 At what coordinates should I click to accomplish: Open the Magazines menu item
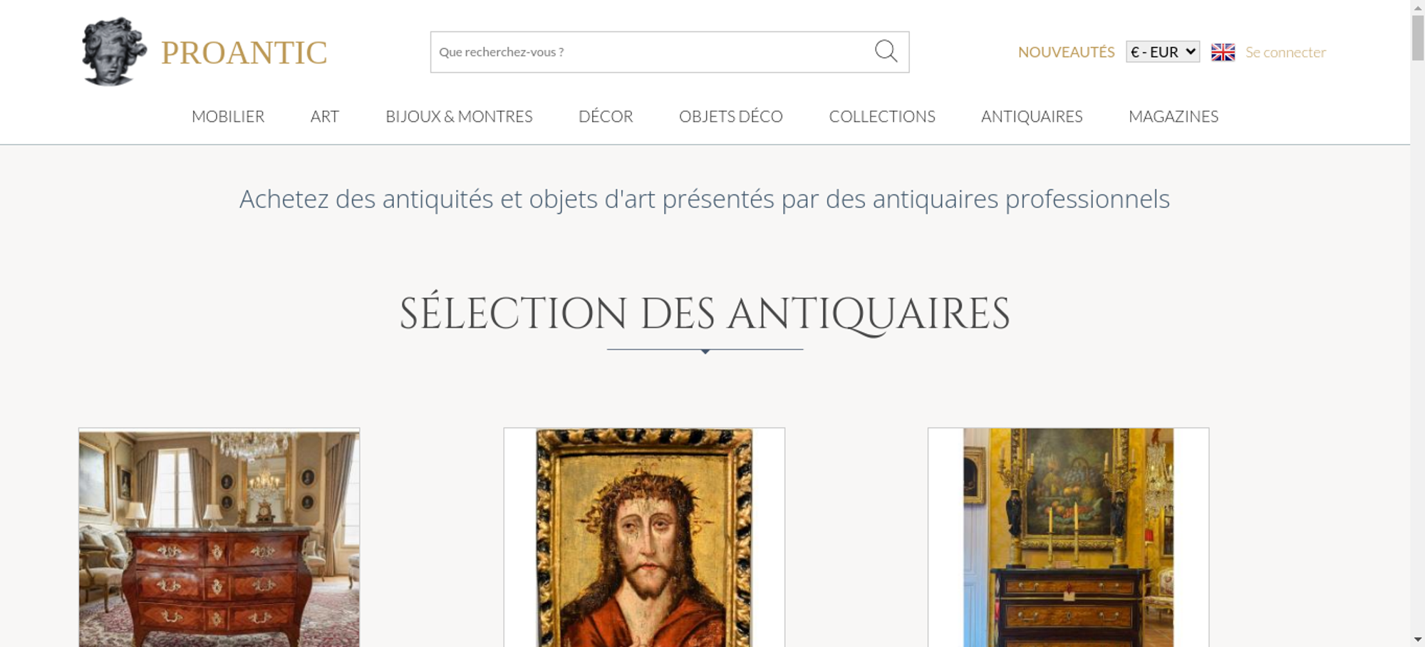click(x=1173, y=116)
